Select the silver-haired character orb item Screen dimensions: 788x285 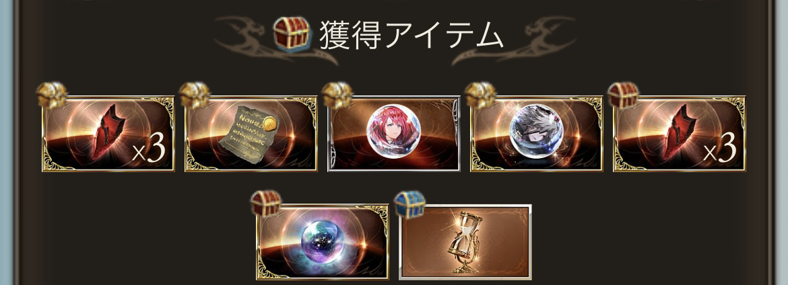pos(536,134)
